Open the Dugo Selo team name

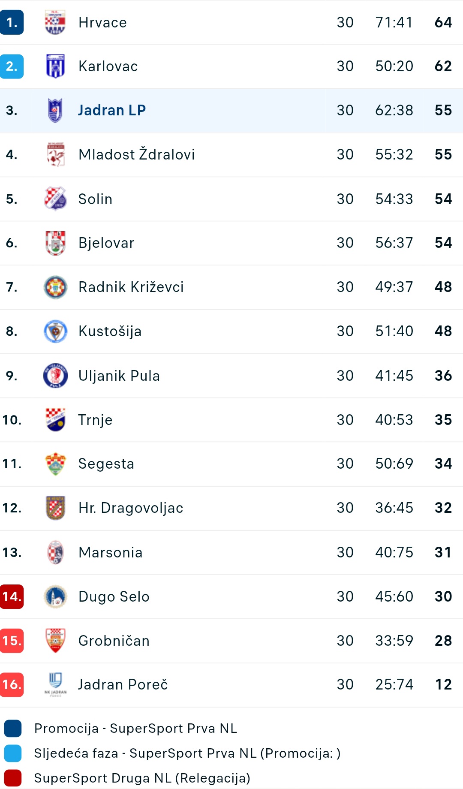tap(114, 596)
